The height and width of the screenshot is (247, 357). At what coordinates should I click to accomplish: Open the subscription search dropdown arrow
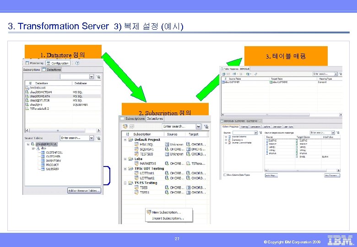click(x=199, y=126)
